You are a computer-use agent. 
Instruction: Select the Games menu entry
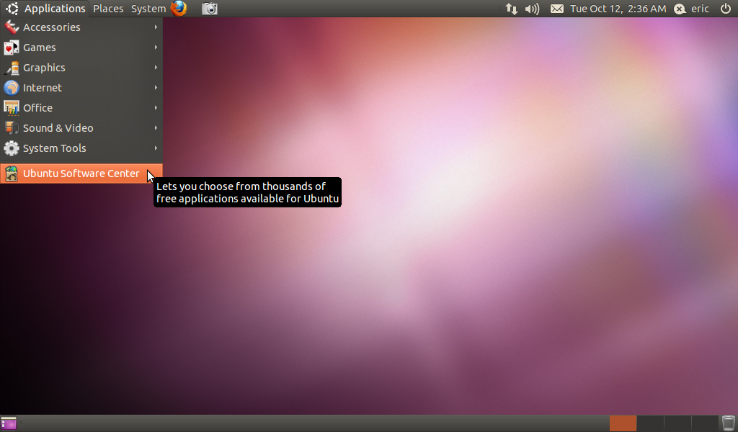click(81, 48)
